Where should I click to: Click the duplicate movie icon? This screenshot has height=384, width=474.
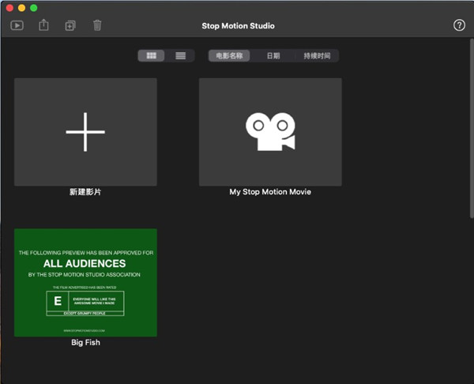coord(70,25)
